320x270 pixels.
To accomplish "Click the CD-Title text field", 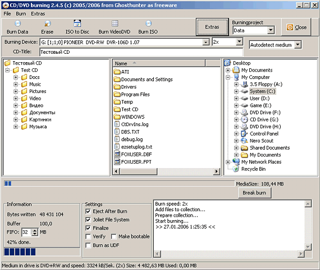I will [x=141, y=52].
